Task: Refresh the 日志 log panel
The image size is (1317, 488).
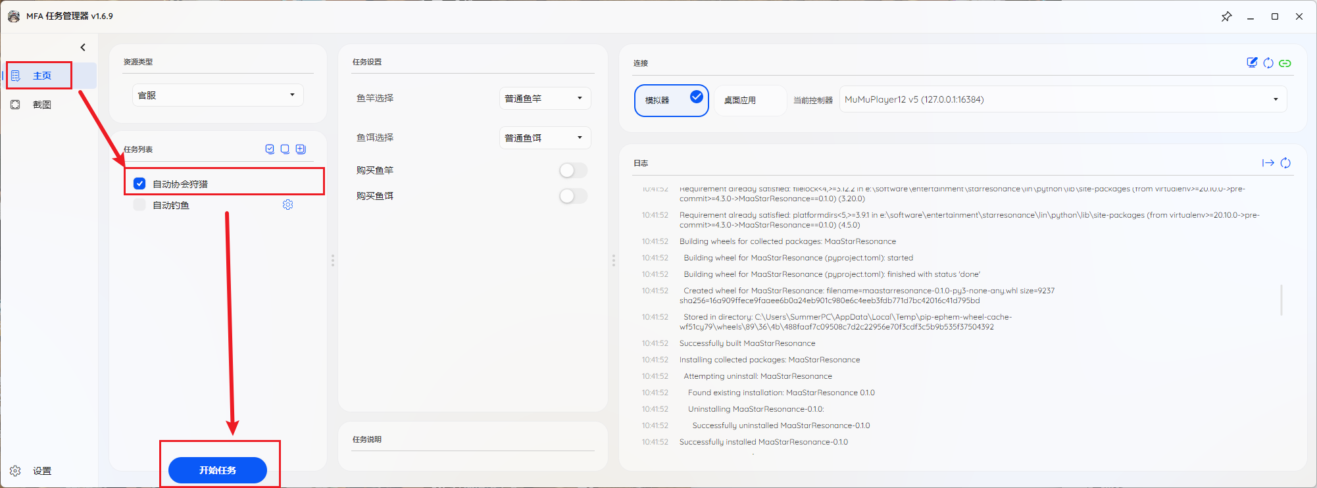Action: click(x=1285, y=163)
